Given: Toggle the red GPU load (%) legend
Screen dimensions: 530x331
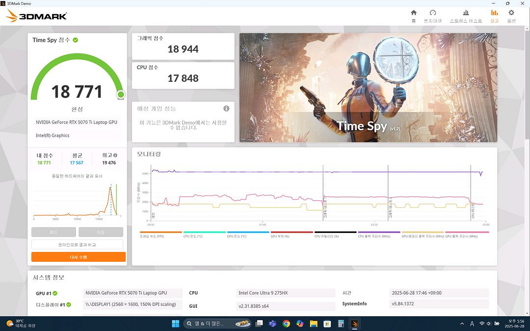Looking at the screenshot, I should pyautogui.click(x=291, y=234).
